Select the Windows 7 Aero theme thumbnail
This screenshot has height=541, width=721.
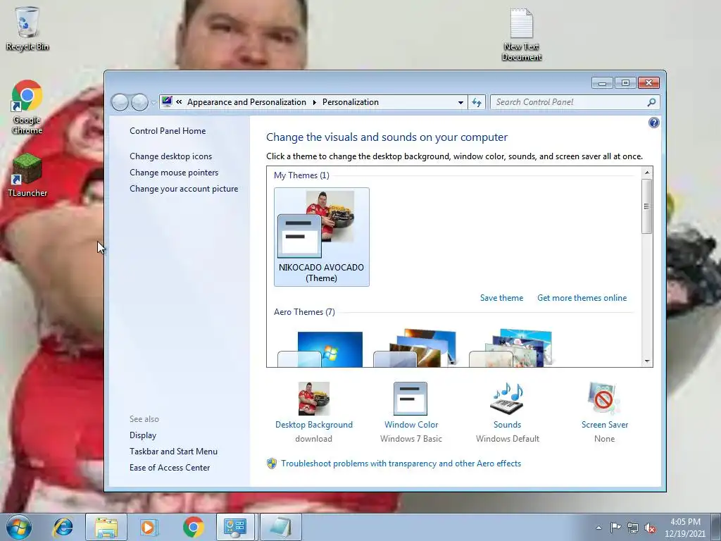(320, 349)
